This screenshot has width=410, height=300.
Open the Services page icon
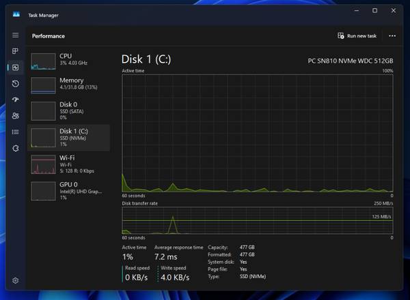pyautogui.click(x=15, y=148)
